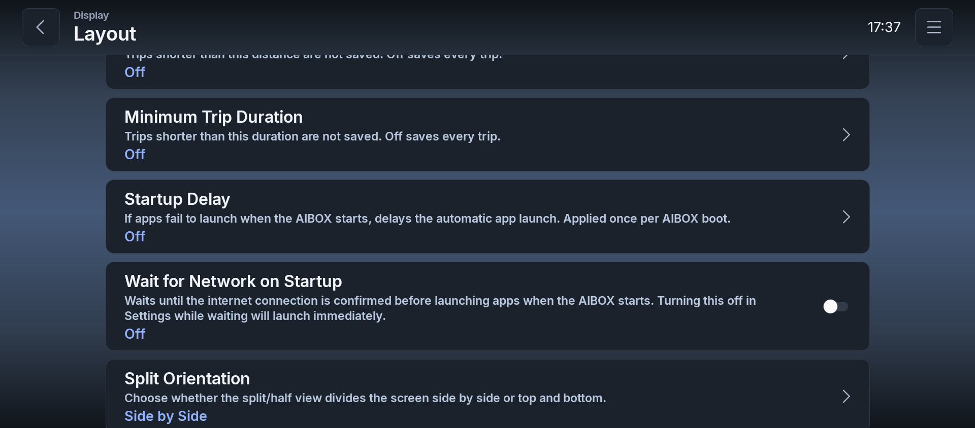Click the arrow on Startup Delay row
This screenshot has width=975, height=428.
pyautogui.click(x=846, y=217)
